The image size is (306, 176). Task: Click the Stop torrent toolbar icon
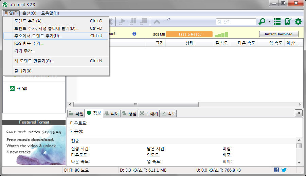point(143,22)
